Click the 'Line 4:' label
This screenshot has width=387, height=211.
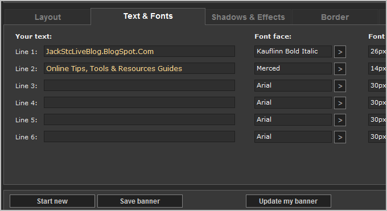coord(26,103)
